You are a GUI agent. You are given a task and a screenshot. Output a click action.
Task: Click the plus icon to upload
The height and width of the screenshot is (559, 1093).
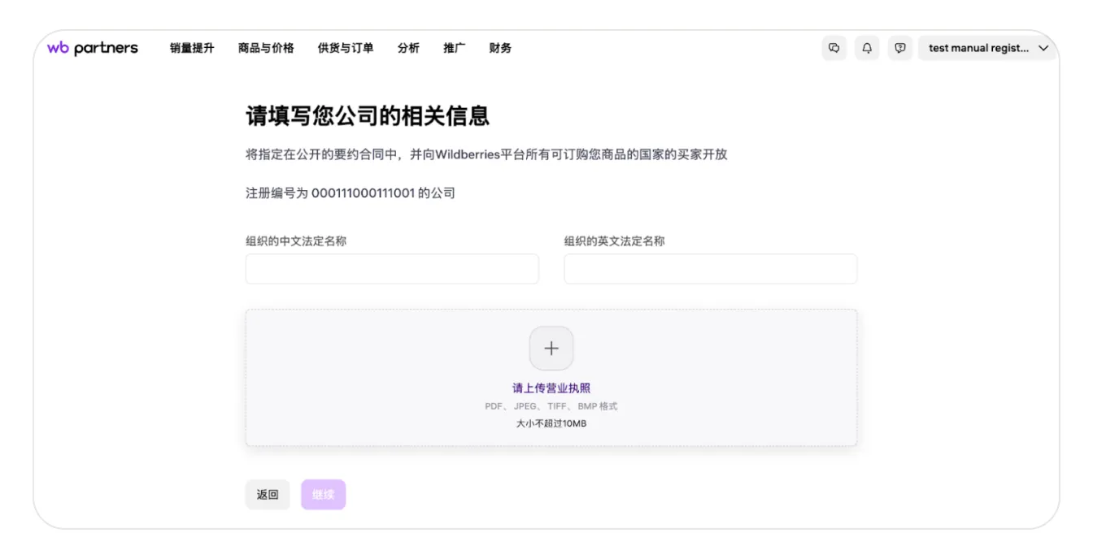pos(551,349)
